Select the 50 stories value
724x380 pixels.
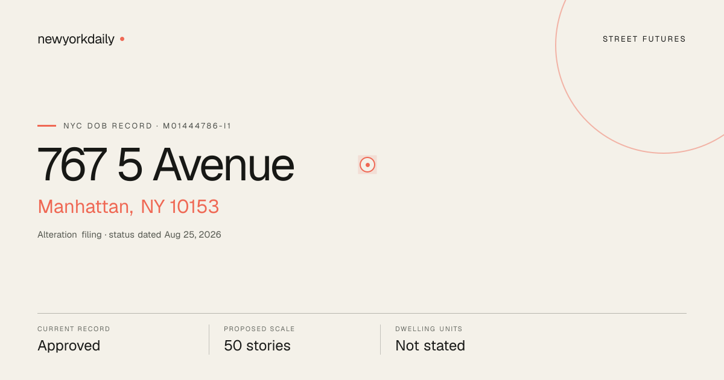(257, 346)
